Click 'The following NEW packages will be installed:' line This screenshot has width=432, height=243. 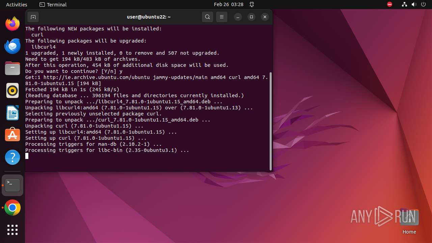pyautogui.click(x=93, y=29)
